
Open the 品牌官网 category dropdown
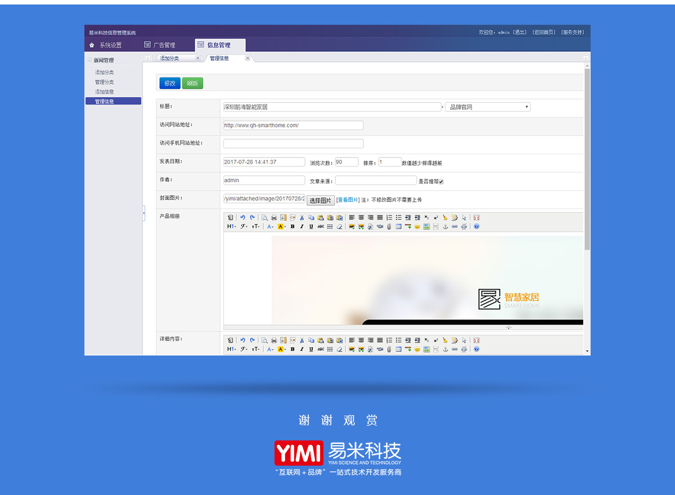click(x=488, y=107)
